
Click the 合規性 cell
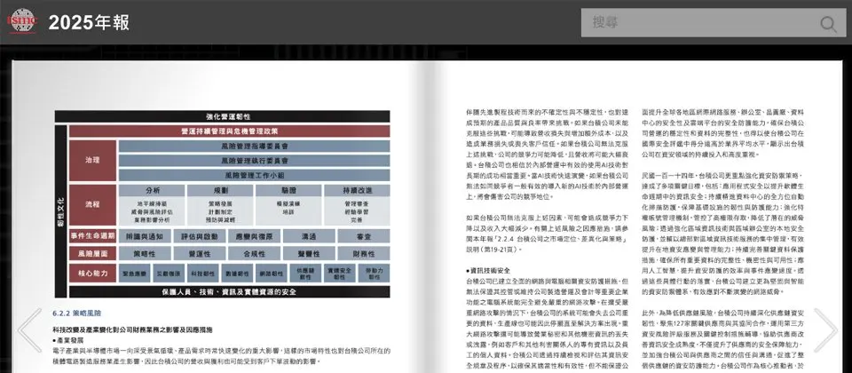point(255,253)
